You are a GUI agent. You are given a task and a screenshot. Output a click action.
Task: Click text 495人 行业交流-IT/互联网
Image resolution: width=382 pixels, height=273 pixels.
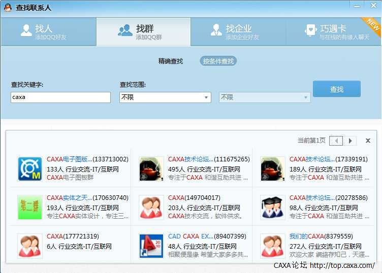204,169
